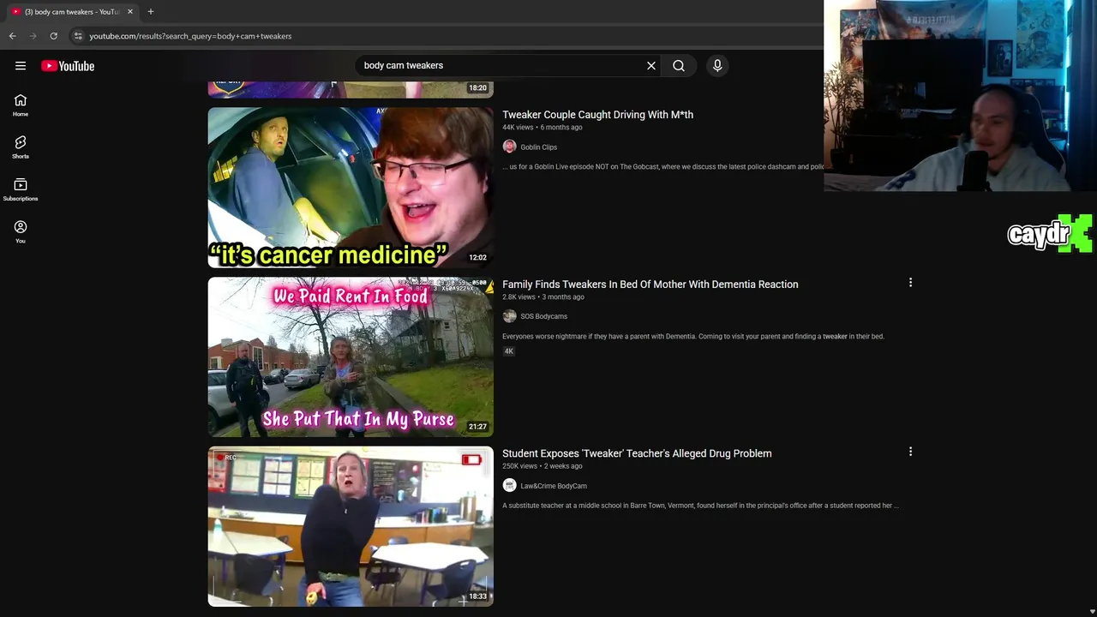Start voice search with microphone icon

coord(717,65)
